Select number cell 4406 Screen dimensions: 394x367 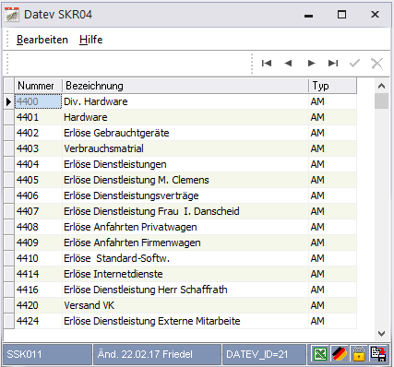pos(38,195)
